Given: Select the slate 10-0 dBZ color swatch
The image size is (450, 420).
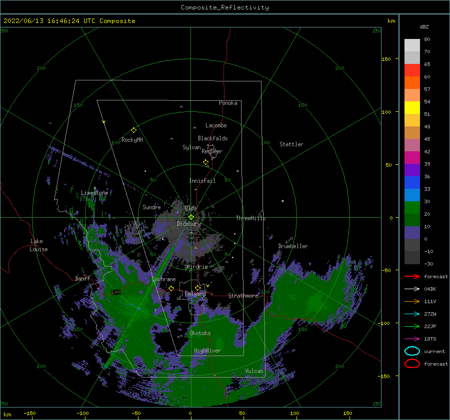Looking at the screenshot, I should pos(412,232).
